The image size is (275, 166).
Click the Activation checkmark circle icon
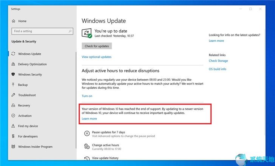13,116
